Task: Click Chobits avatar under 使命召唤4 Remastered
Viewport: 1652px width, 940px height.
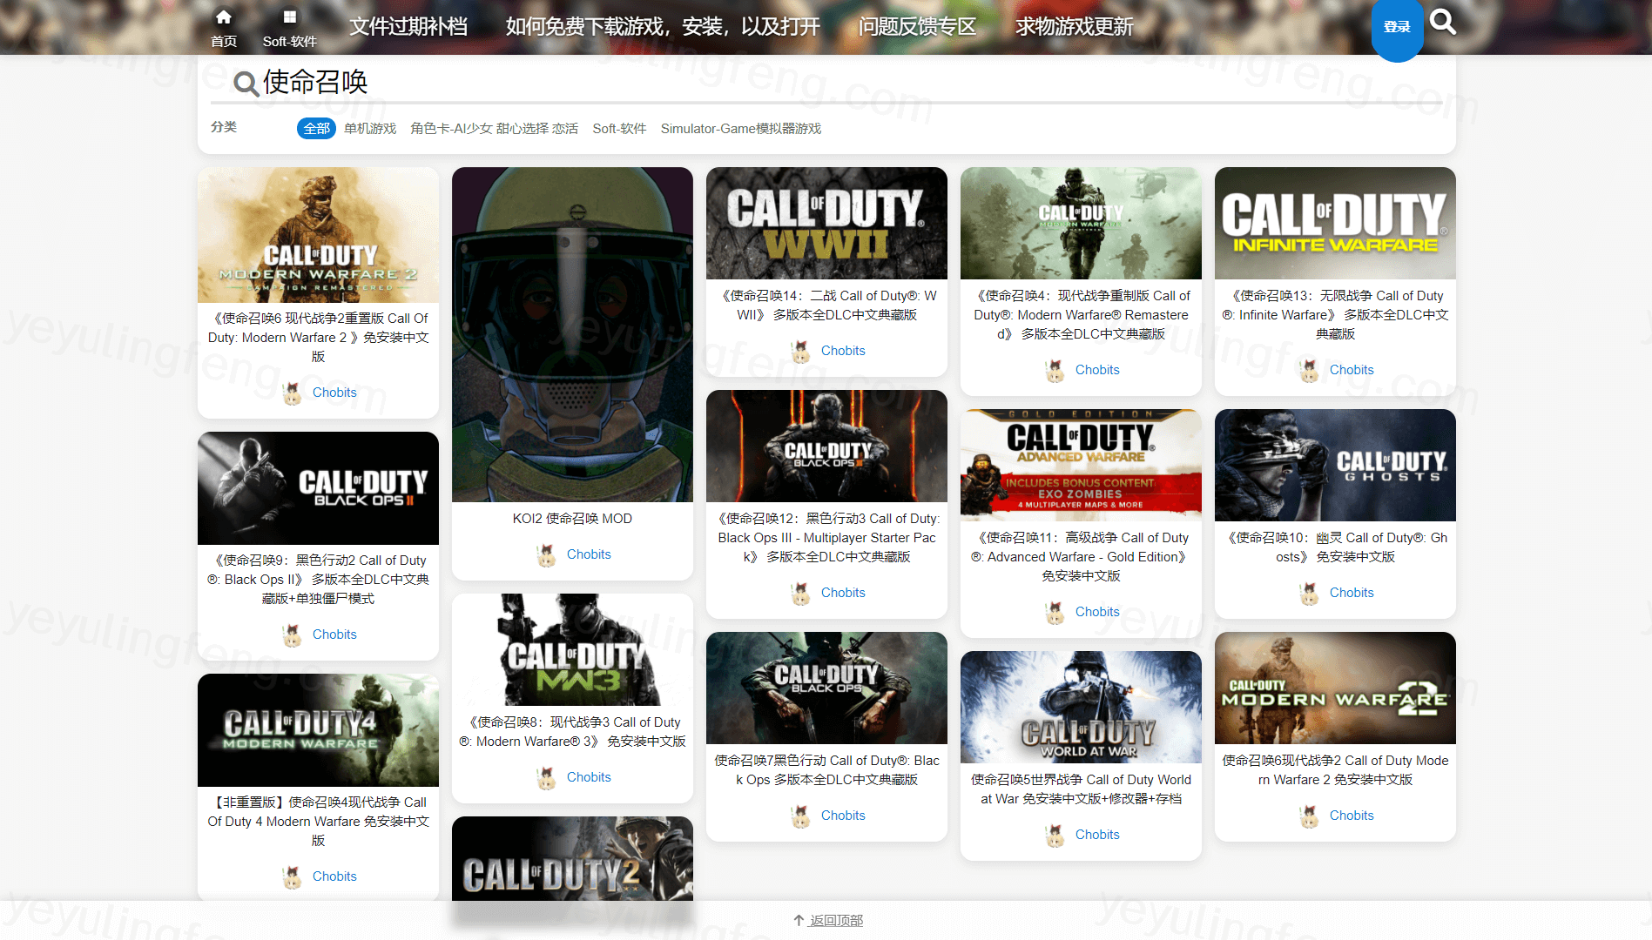Action: [x=1055, y=370]
